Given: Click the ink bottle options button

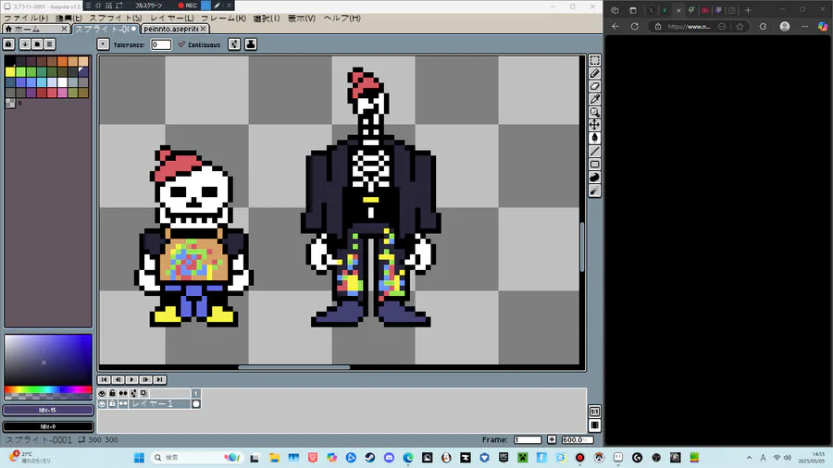Looking at the screenshot, I should [251, 44].
